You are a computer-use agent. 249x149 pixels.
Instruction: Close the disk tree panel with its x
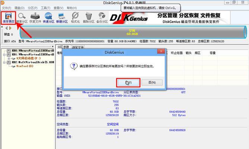pos(53,47)
